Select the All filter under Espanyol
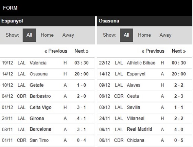This screenshot has width=193, height=147. click(29, 35)
